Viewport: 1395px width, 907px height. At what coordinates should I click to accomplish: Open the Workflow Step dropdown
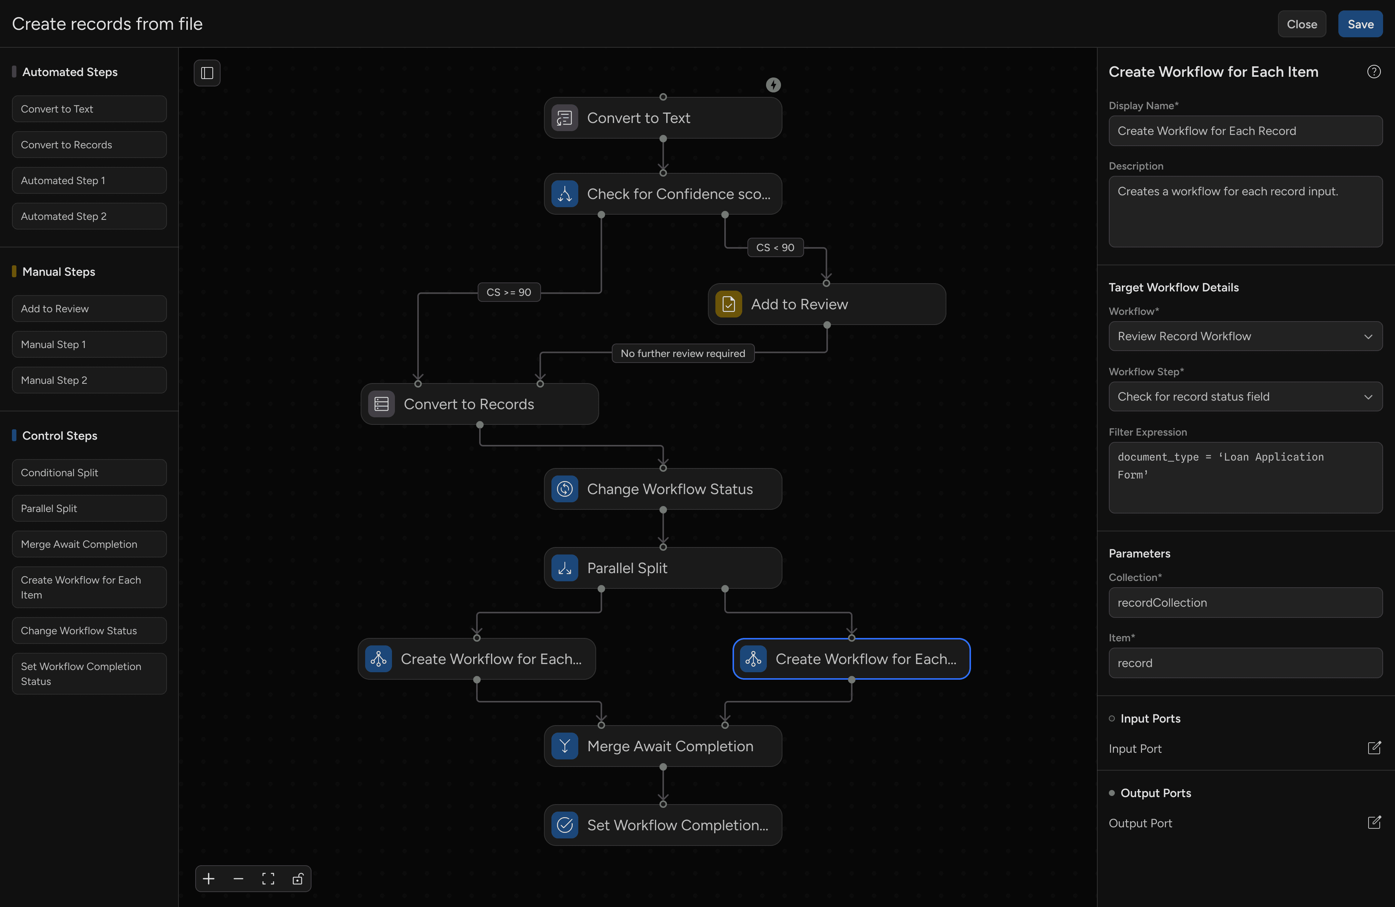coord(1244,396)
